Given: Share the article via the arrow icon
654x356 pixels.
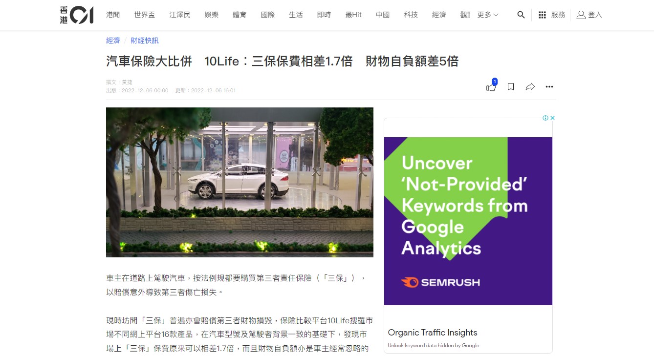Looking at the screenshot, I should point(530,86).
